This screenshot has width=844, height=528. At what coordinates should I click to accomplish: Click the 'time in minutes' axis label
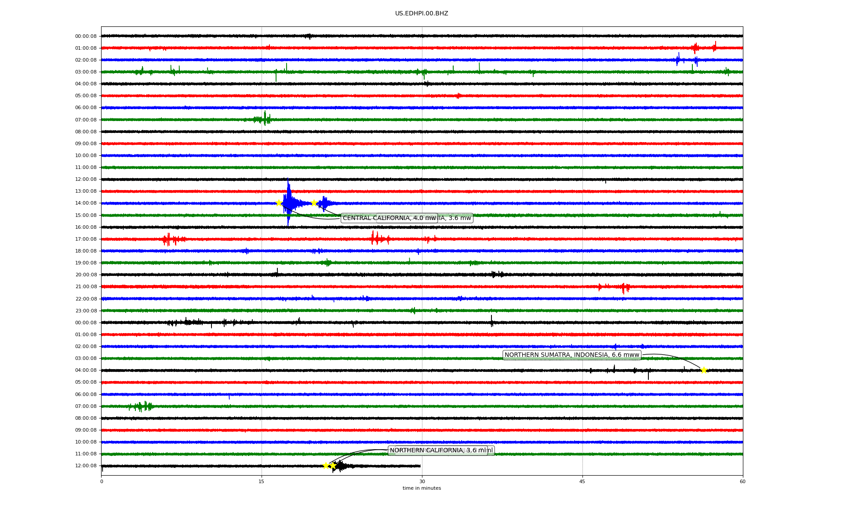pos(422,488)
